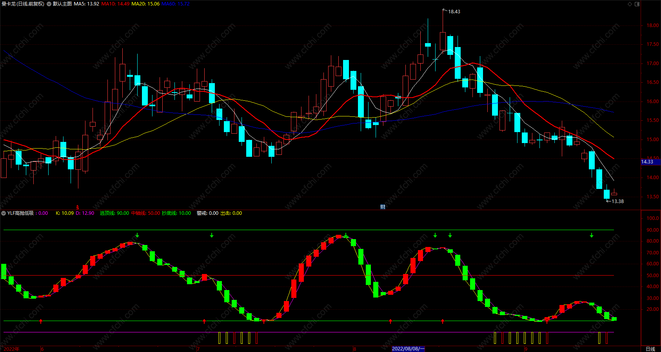Click the stock title 曼卡龙(日线.前复权)

tap(23, 4)
